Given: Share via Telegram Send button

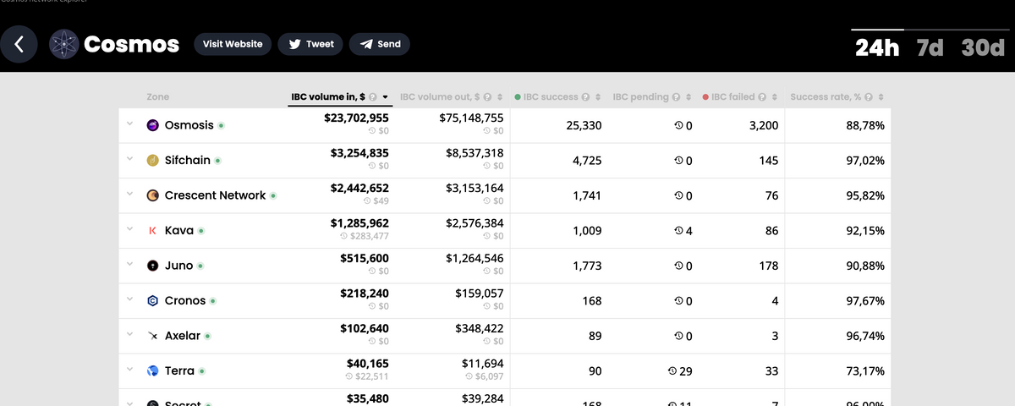Looking at the screenshot, I should coord(379,44).
